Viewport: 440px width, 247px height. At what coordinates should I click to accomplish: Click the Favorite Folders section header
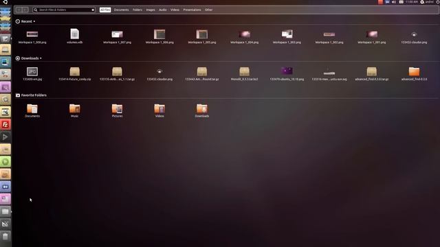31,95
